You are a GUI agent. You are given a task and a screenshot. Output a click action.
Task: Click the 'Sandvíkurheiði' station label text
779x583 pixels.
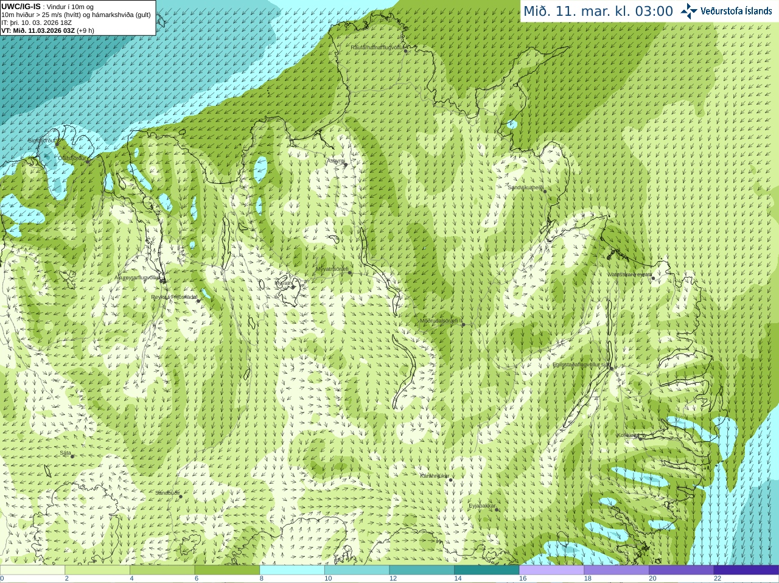pos(525,187)
